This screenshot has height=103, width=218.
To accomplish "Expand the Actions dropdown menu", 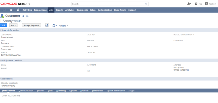I will tap(63, 26).
